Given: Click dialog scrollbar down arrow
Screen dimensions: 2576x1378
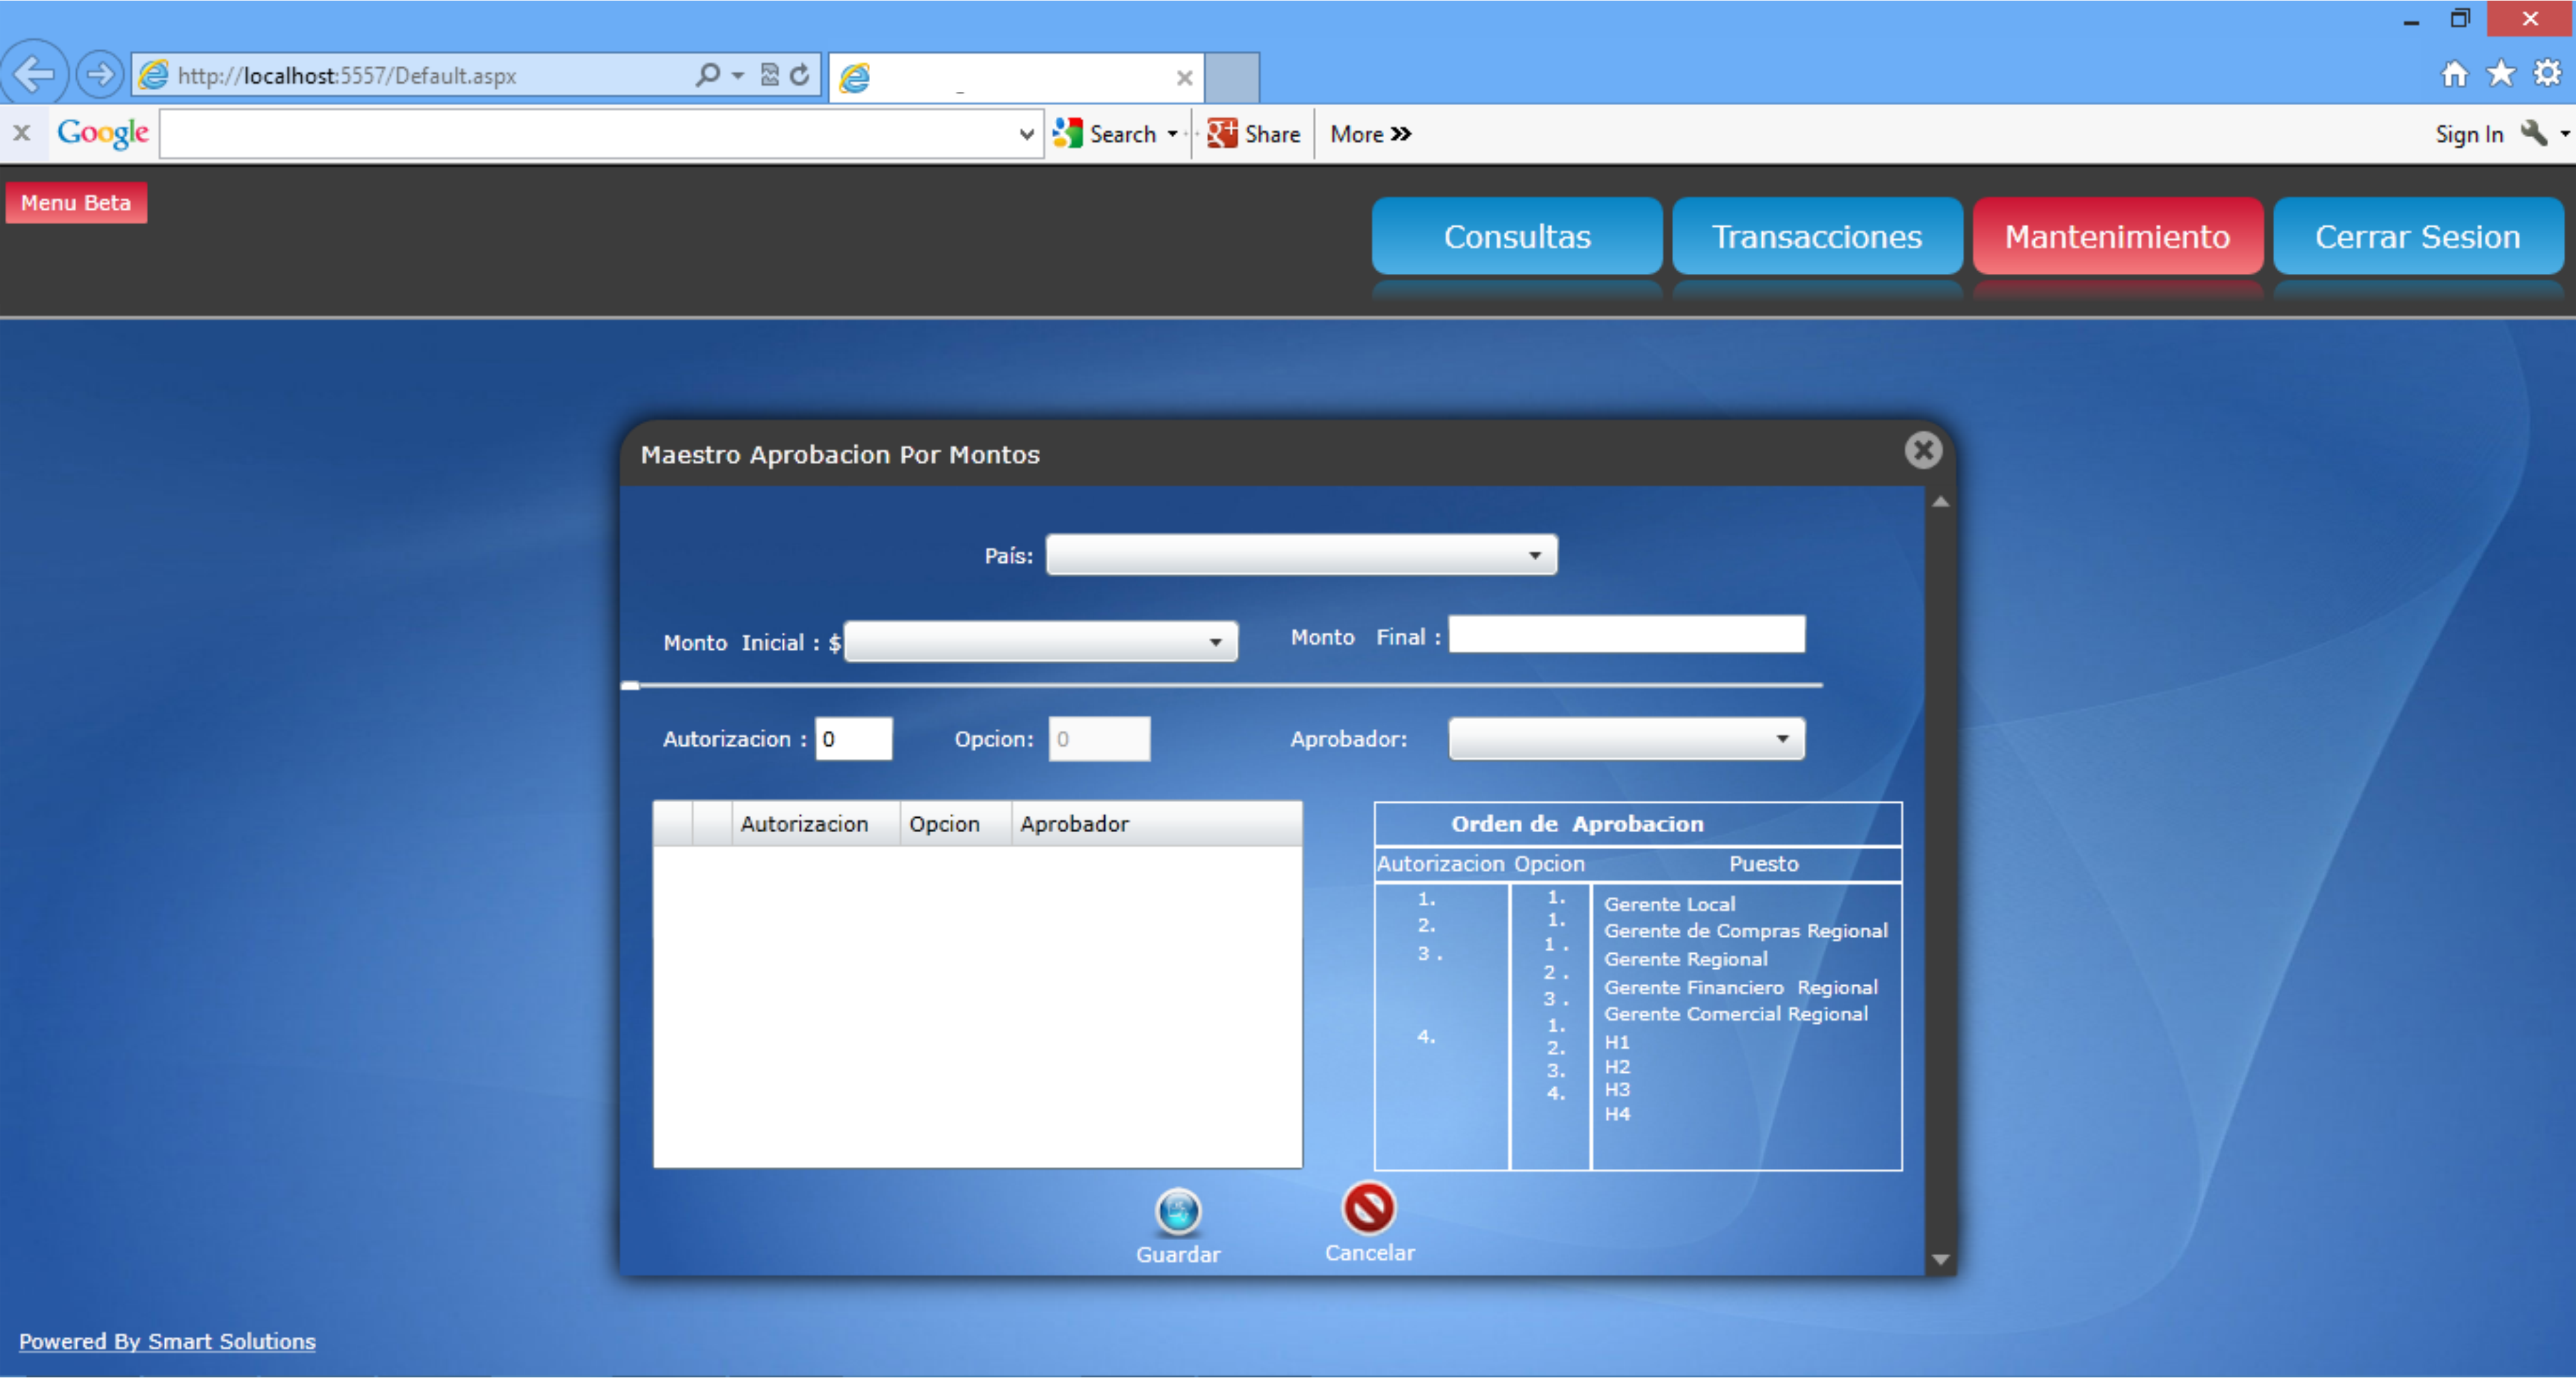Looking at the screenshot, I should tap(1940, 1259).
